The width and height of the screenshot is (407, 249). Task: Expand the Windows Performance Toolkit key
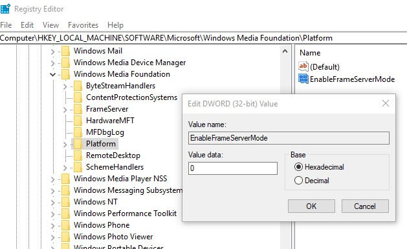[x=52, y=214]
